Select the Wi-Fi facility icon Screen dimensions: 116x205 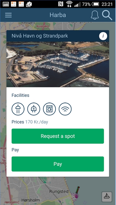coord(65,109)
